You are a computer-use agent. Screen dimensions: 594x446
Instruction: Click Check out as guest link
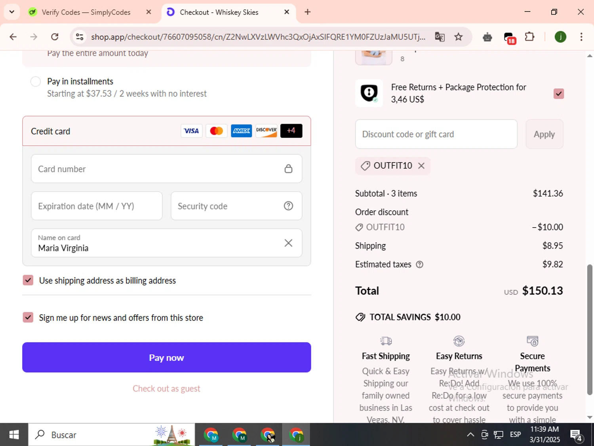[166, 389]
